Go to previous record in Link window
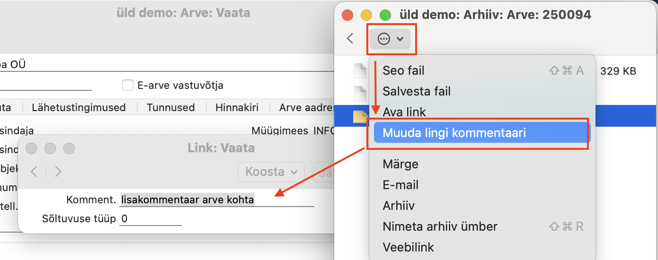The height and width of the screenshot is (260, 658). pyautogui.click(x=34, y=172)
